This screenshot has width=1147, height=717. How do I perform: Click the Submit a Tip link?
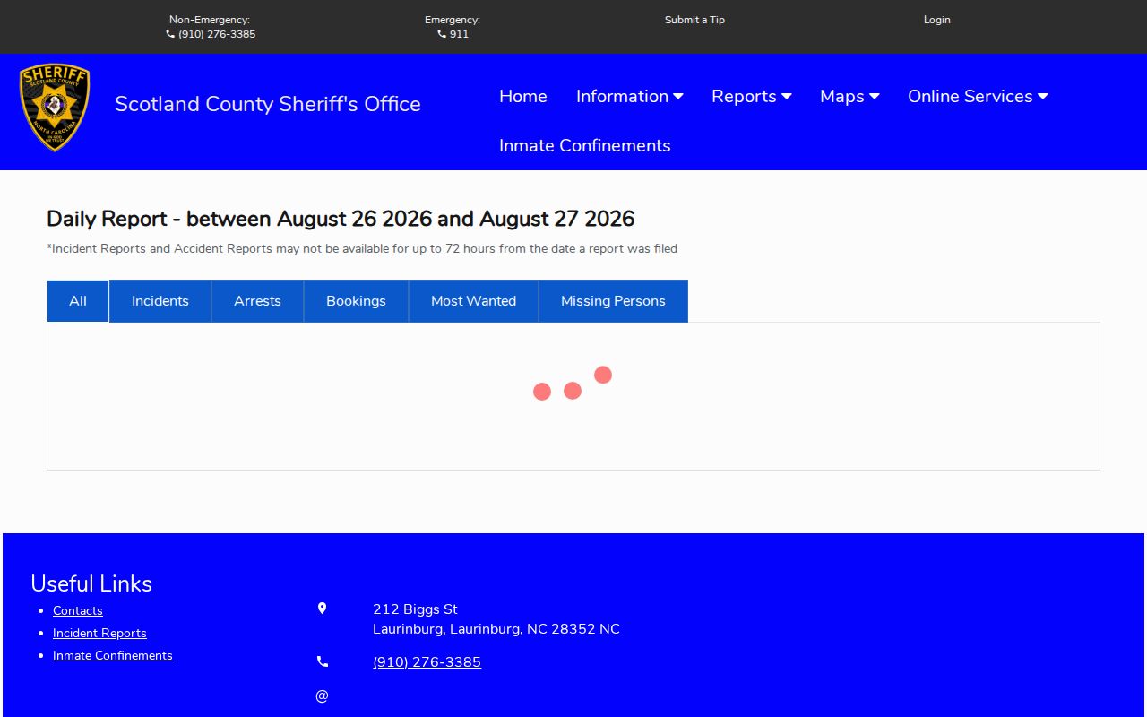(x=694, y=20)
